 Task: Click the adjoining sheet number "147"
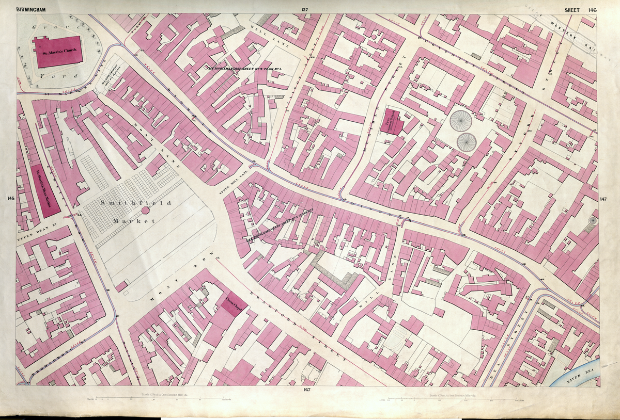tap(604, 199)
